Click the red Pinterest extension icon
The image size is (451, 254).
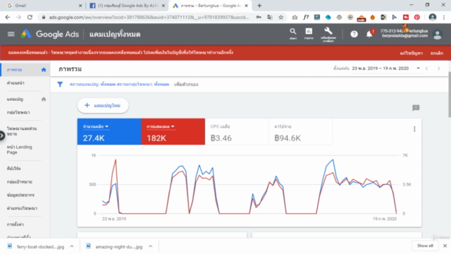(416, 17)
